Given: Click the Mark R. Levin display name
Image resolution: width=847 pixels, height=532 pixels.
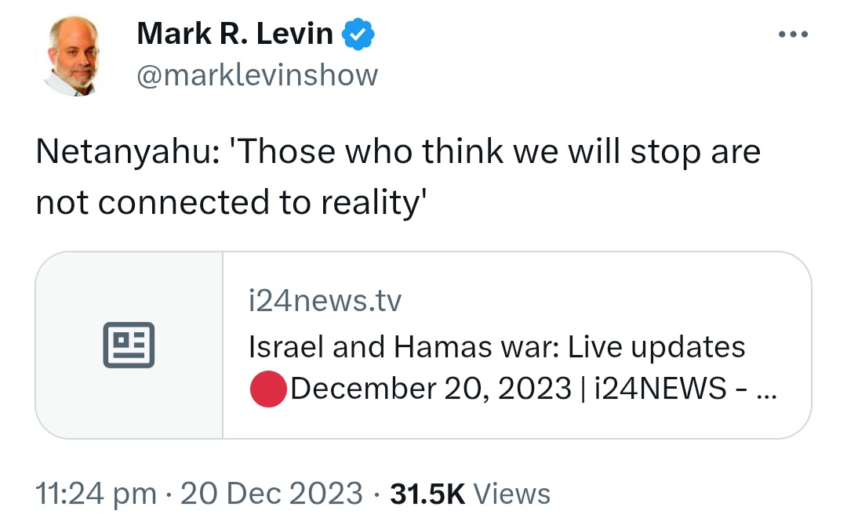Looking at the screenshot, I should point(235,34).
